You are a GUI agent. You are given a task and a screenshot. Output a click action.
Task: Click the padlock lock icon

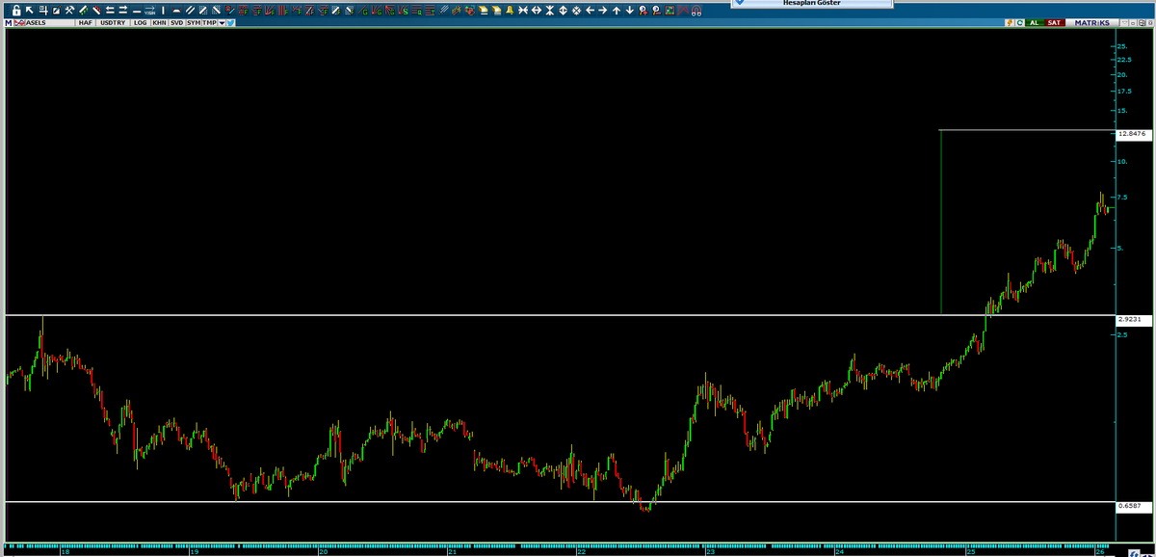tap(16, 11)
